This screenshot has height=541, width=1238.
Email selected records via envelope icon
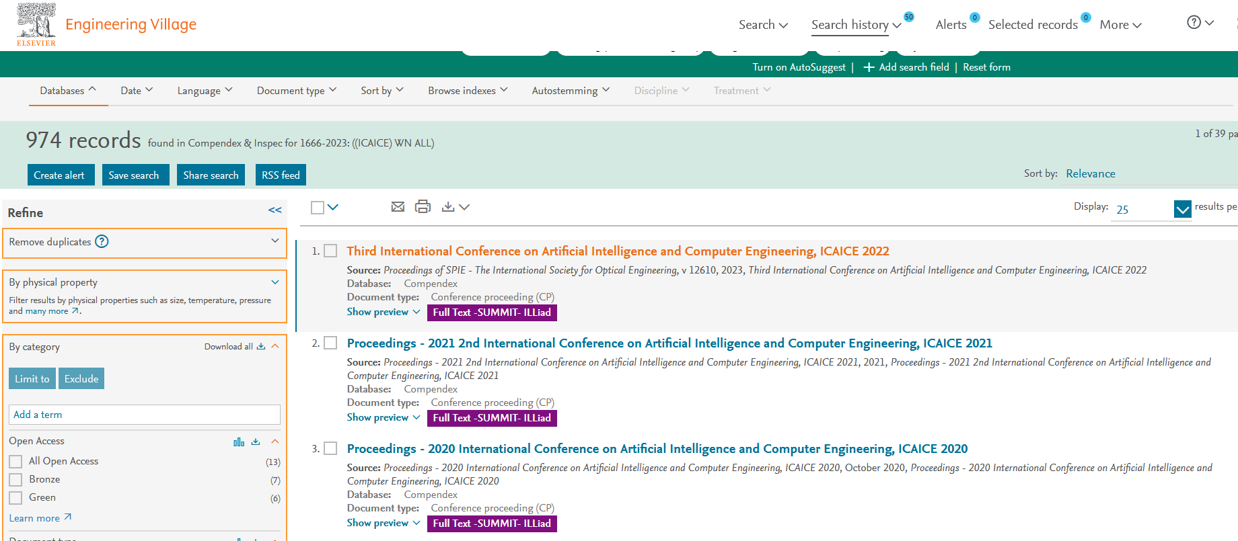pos(398,207)
